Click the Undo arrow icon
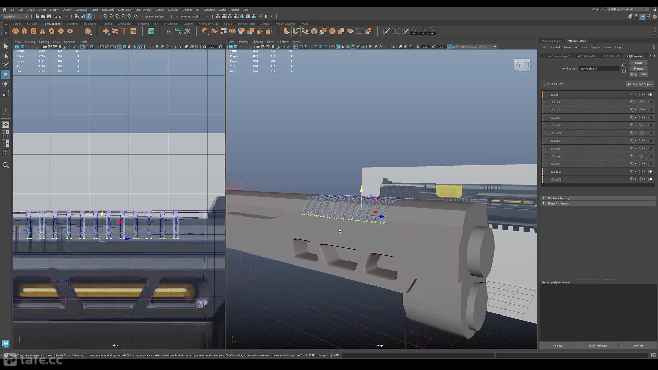This screenshot has width=658, height=370. [x=55, y=16]
